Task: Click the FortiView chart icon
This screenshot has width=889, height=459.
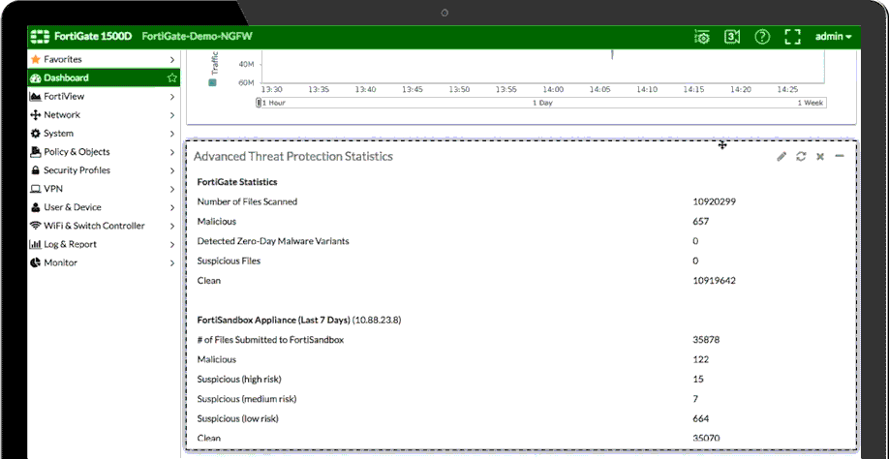Action: [36, 96]
